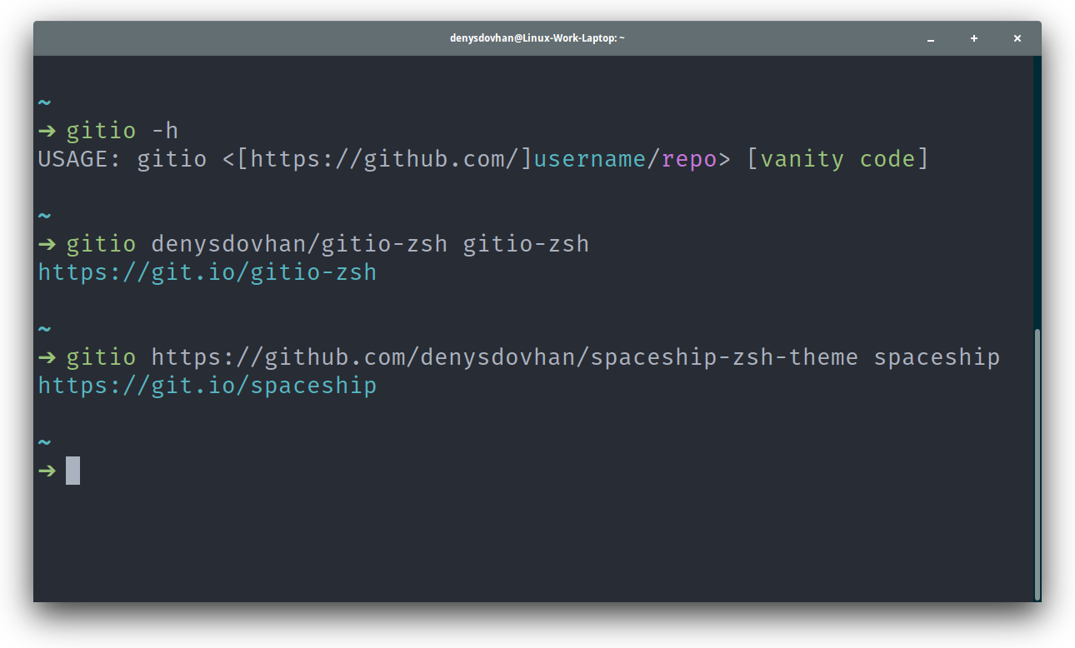The image size is (1075, 648).
Task: Click "denysdovhan/gitio-zsh" argument in second command
Action: (x=299, y=244)
